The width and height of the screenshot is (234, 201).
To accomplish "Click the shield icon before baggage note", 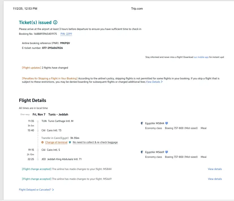I will [70, 142].
